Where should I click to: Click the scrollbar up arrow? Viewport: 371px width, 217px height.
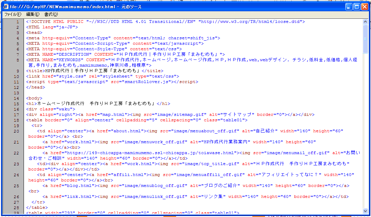coord(365,22)
